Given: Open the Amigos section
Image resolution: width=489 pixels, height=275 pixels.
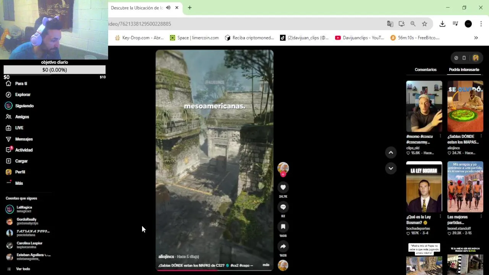Looking at the screenshot, I should click(x=17, y=117).
